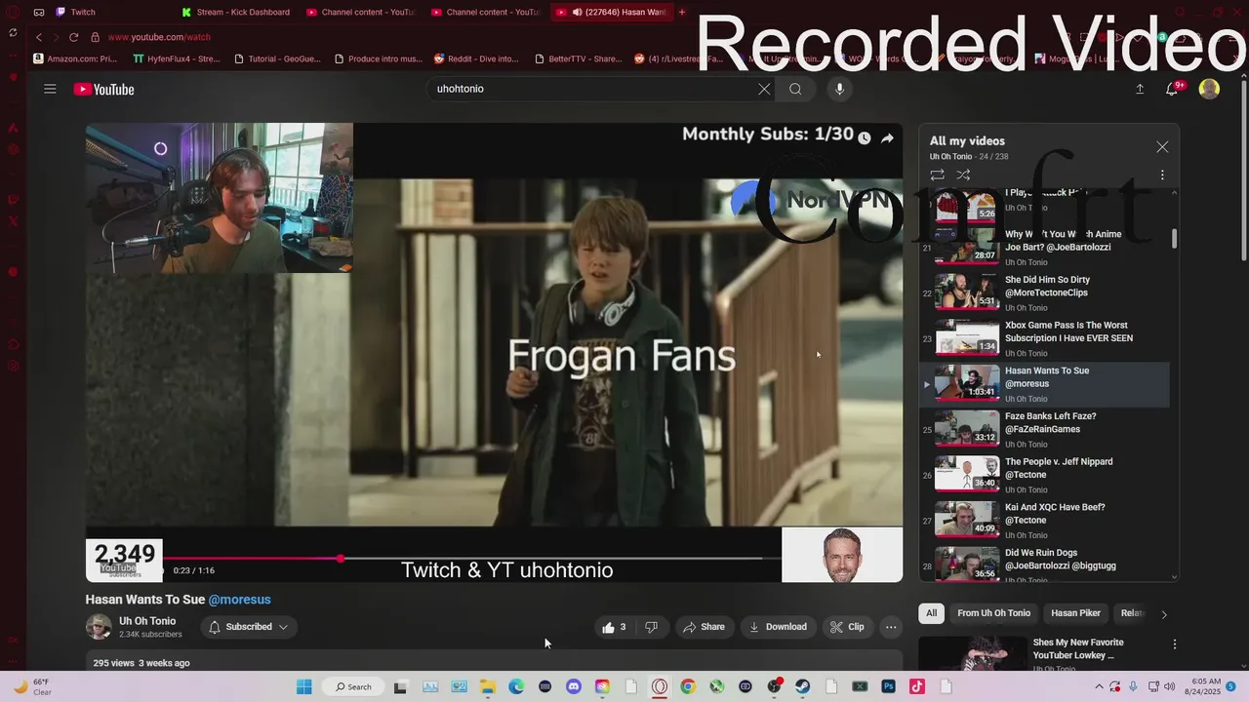Click the youtube.com/watch address bar
1249x702 pixels.
(x=159, y=37)
